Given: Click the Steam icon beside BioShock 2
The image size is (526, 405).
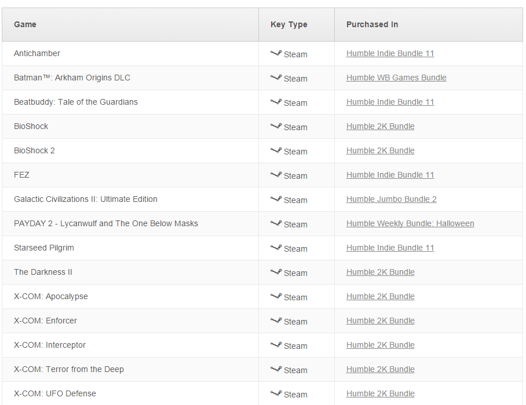Looking at the screenshot, I should click(276, 150).
